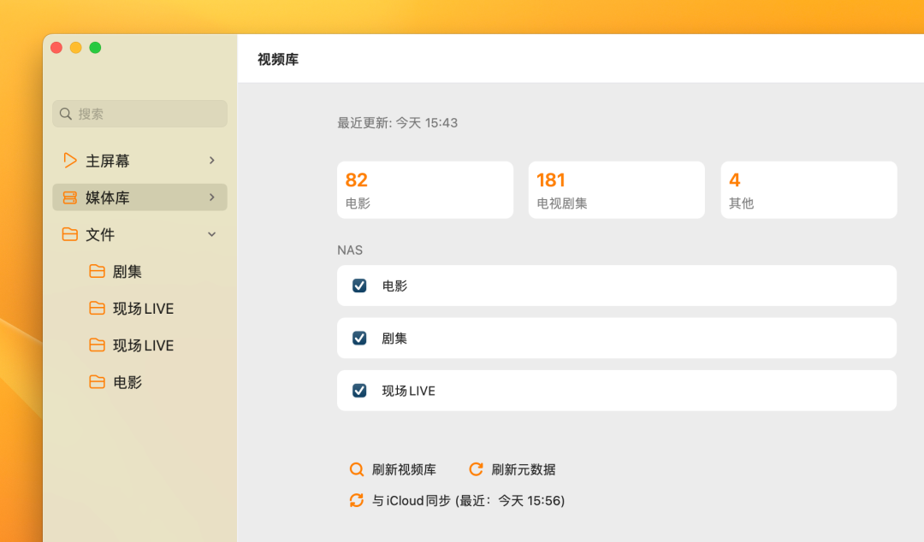Expand the 主屏幕 chevron
Screen dimensions: 924x542
[x=211, y=160]
